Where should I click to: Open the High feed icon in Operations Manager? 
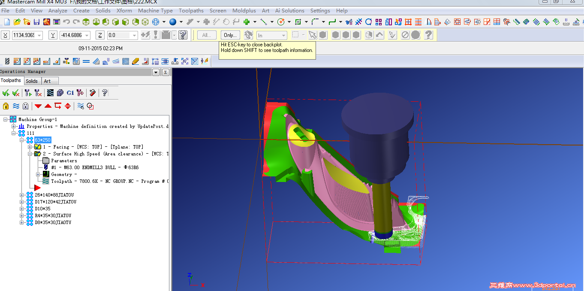pyautogui.click(x=80, y=92)
